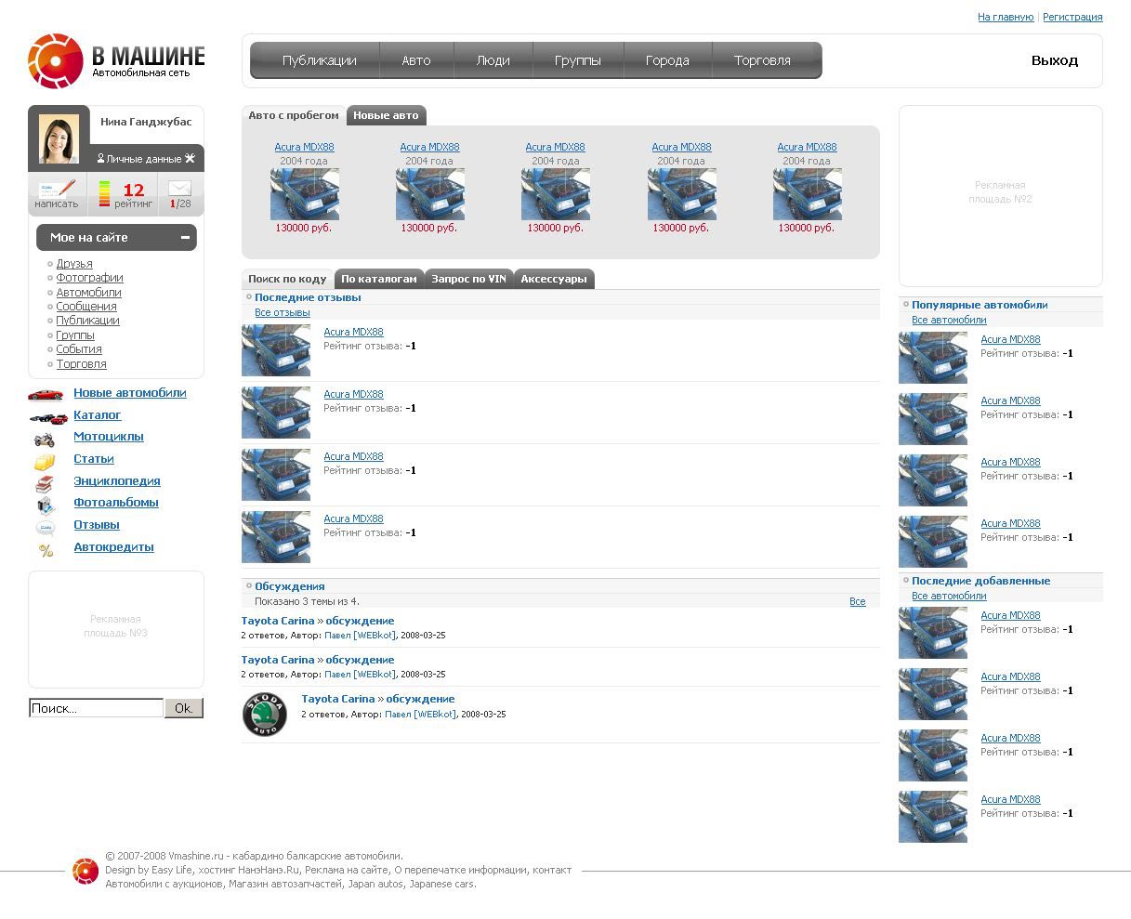1131x919 pixels.
Task: Click the write message pencil icon
Action: 57,189
